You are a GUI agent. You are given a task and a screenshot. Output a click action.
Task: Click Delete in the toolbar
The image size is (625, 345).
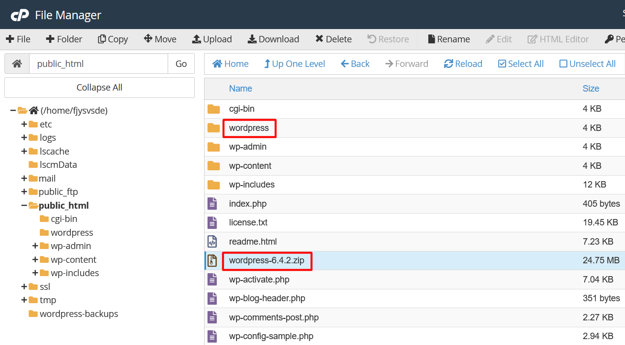(x=333, y=39)
